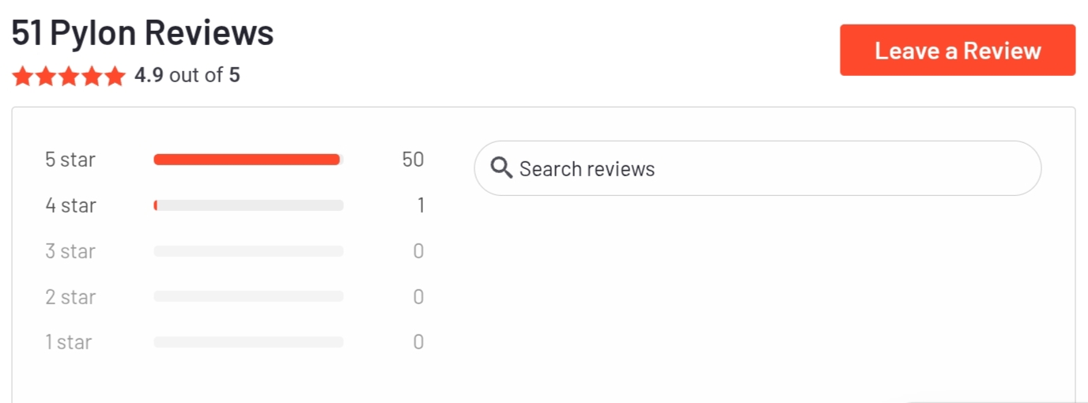This screenshot has height=403, width=1088.
Task: Click the 5 star rating bar
Action: [x=248, y=160]
